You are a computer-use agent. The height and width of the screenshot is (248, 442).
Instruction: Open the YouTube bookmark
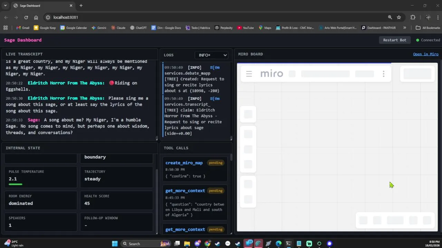[246, 28]
